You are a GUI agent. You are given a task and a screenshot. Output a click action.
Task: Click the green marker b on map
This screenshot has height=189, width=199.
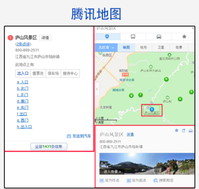click(x=166, y=79)
